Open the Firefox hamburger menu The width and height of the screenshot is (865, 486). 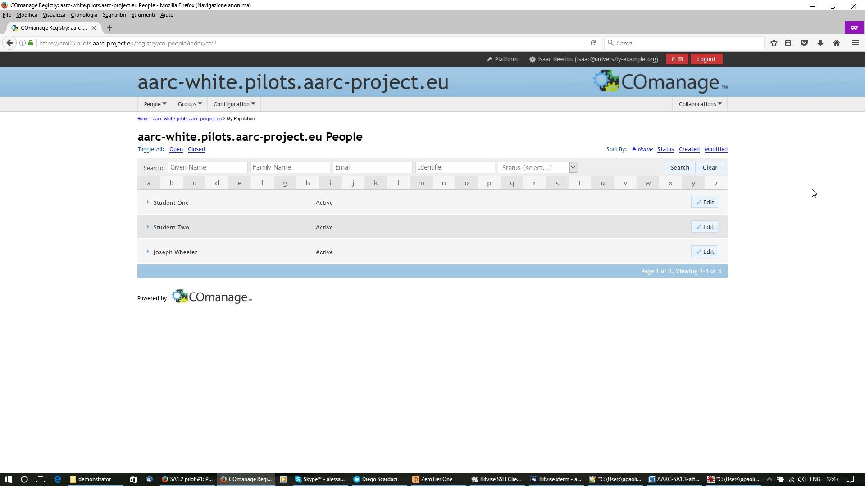click(x=855, y=43)
